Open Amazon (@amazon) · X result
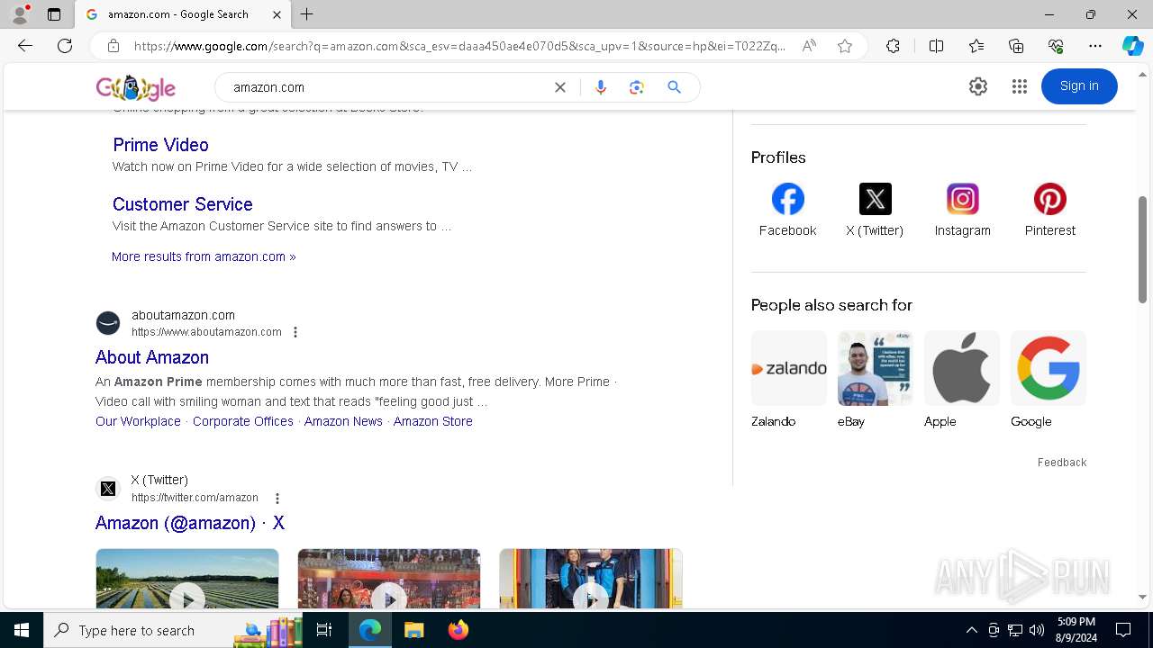 coord(190,523)
